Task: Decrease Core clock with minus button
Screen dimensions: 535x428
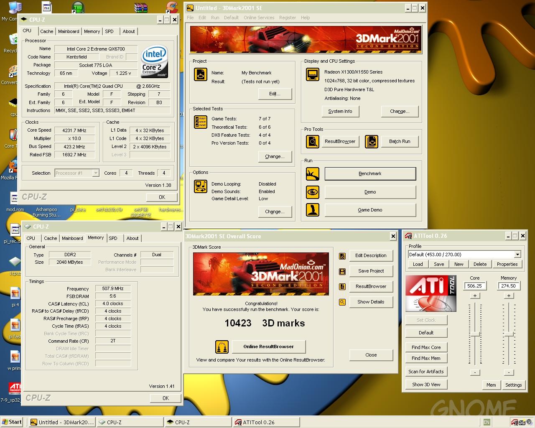Action: click(475, 372)
